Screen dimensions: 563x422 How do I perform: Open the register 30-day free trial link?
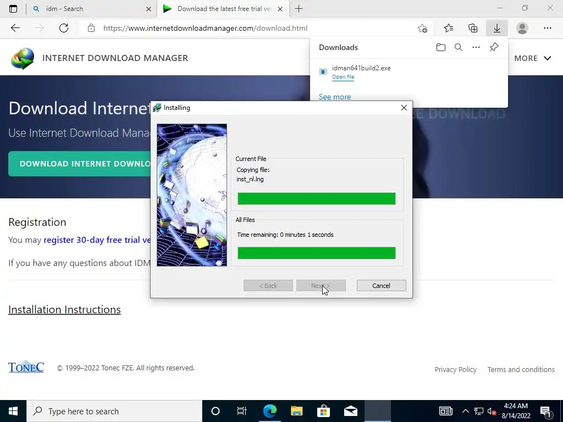click(x=97, y=240)
